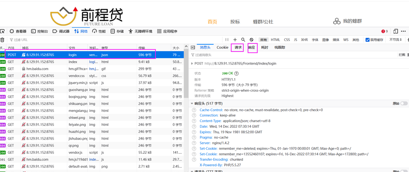Image resolution: width=409 pixels, height=172 pixels.
Task: Toggle 原始 raw response headers switch
Action: point(404,103)
